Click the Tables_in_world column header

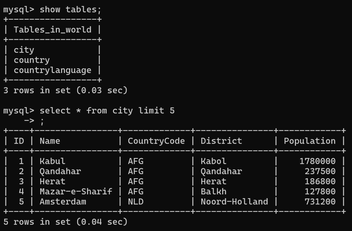[x=53, y=30]
